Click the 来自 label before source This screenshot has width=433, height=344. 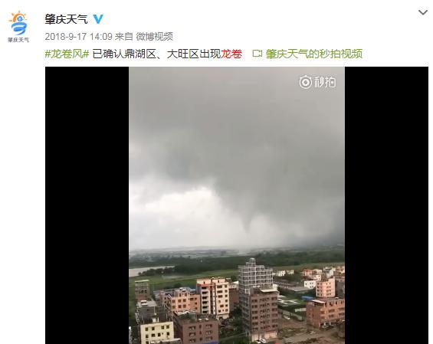[124, 37]
